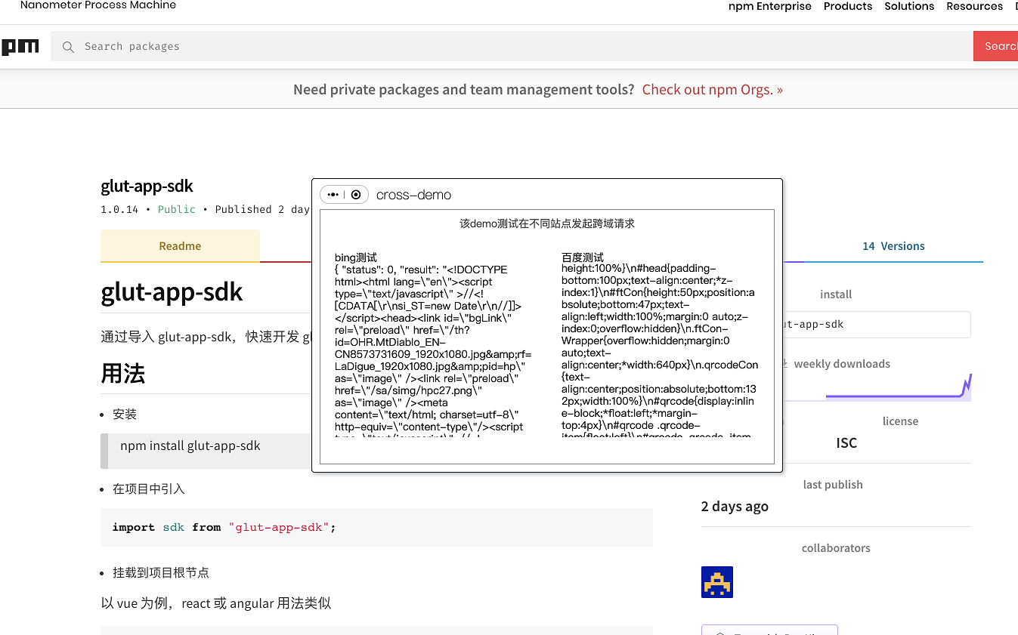Click the search magnifier icon

(68, 47)
